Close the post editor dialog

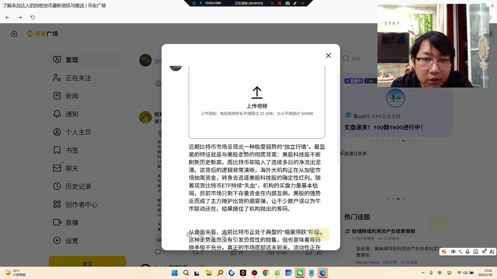328,55
